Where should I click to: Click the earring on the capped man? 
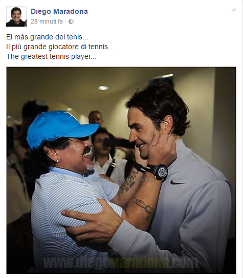point(58,161)
